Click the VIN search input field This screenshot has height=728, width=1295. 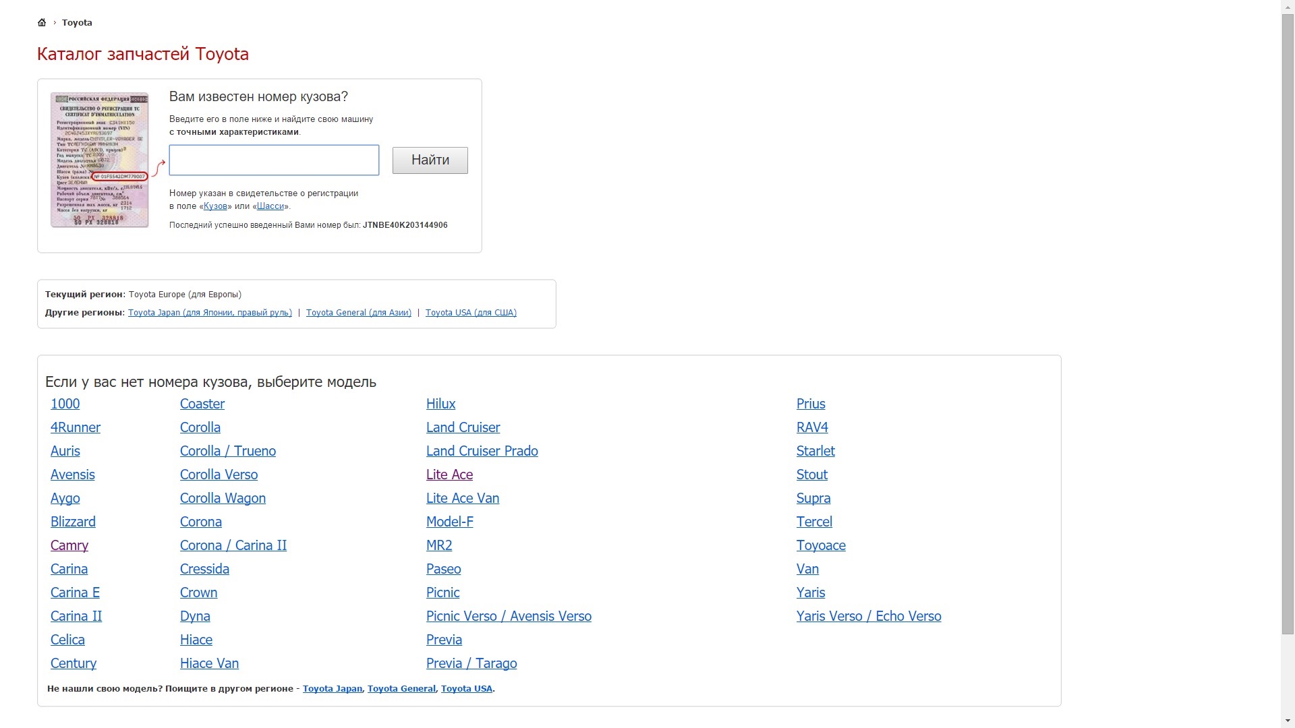pyautogui.click(x=274, y=160)
